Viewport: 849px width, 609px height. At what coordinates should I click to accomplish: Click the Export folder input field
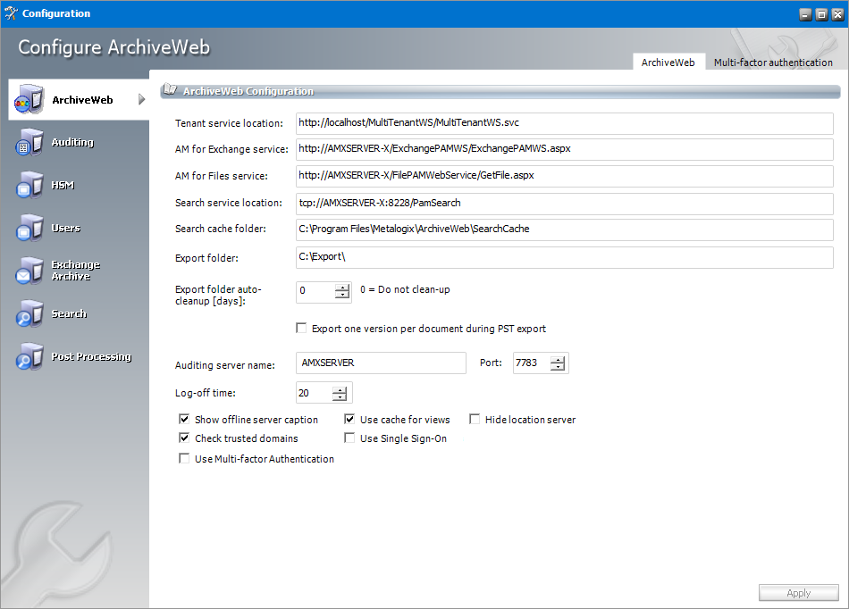click(x=564, y=258)
